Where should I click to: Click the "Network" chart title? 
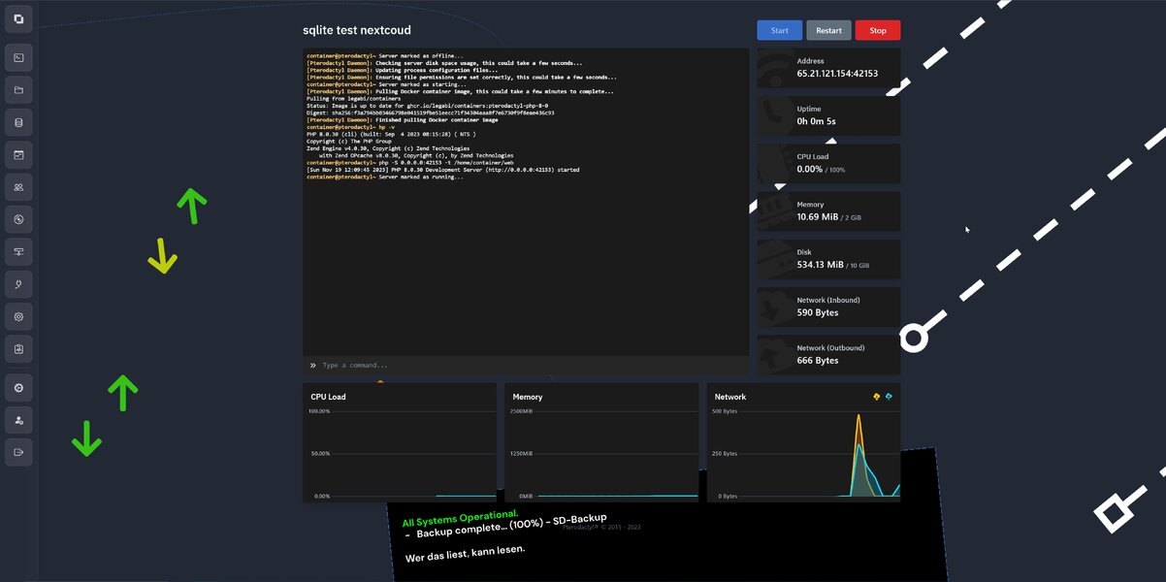tap(730, 397)
